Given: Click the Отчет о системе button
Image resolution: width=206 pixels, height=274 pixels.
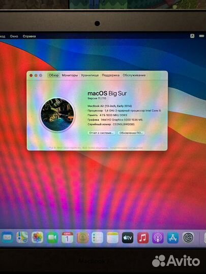Looking at the screenshot, I should [101, 133].
